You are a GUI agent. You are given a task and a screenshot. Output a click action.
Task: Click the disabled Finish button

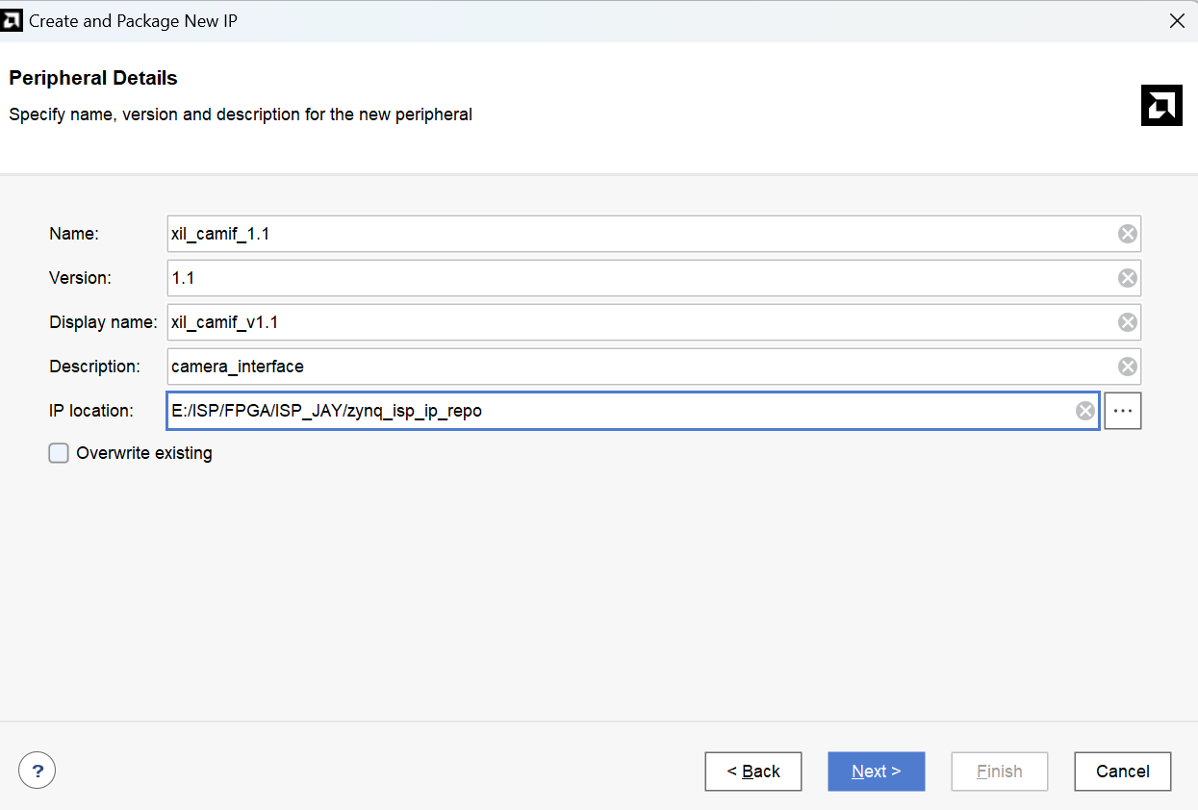(x=999, y=772)
